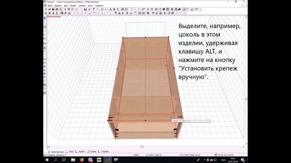This screenshot has height=163, width=291.
Task: Click the print toolbar icon
Action: 57,9
